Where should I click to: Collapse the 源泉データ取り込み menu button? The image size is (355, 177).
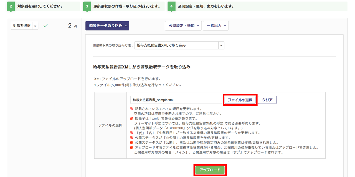tap(107, 26)
